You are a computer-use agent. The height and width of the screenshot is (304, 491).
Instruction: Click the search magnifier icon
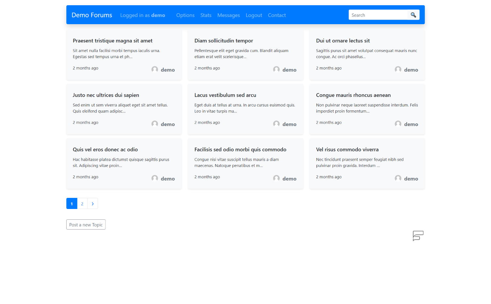(x=413, y=15)
